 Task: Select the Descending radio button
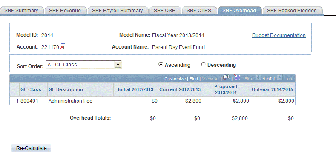click(x=203, y=64)
